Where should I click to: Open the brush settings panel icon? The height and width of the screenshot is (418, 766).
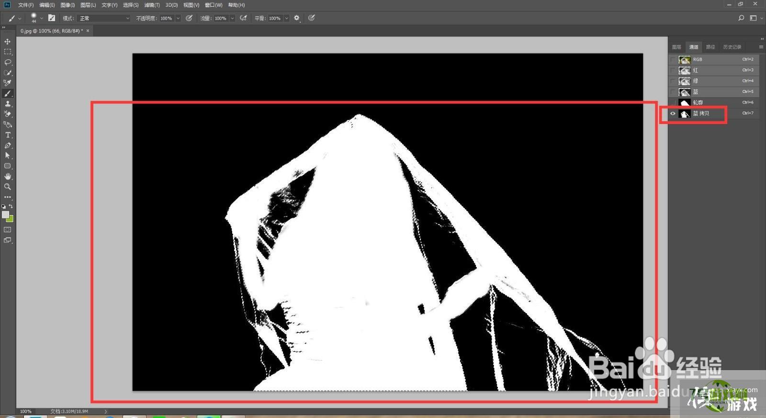(x=52, y=18)
